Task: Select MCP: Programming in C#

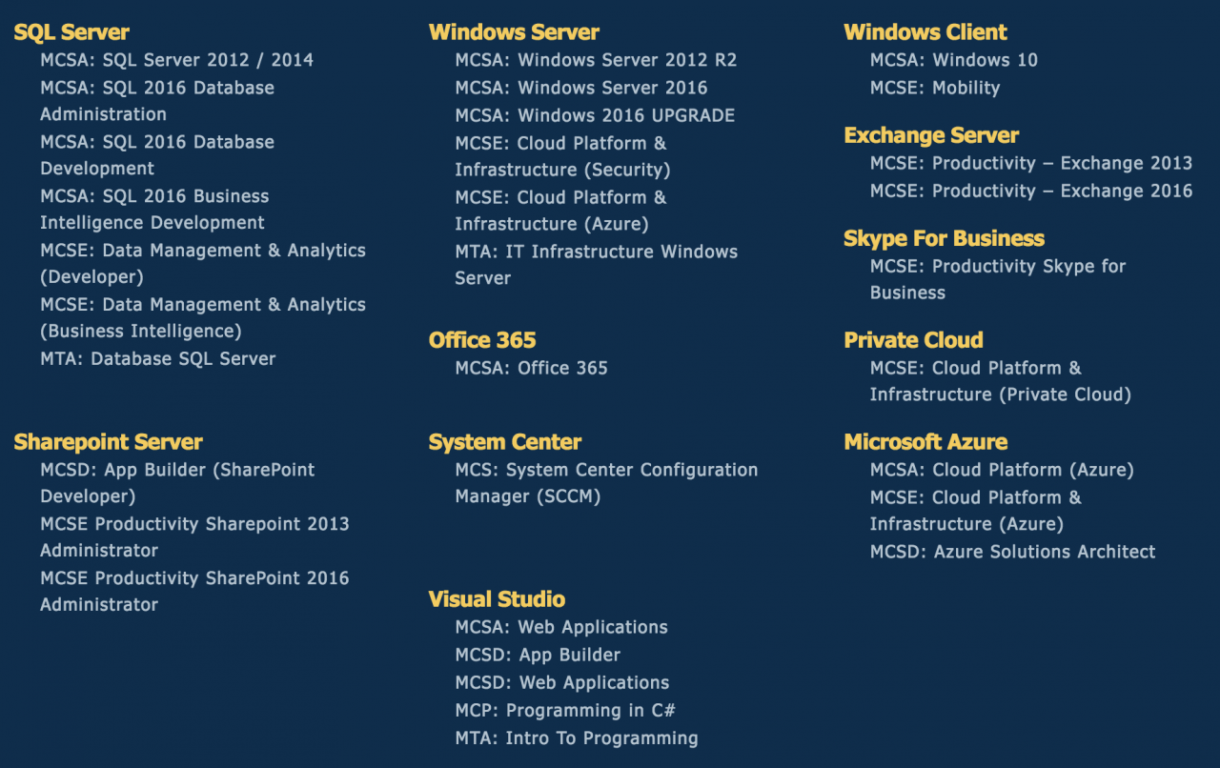Action: pos(565,710)
